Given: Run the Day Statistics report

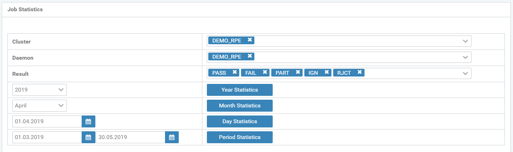Looking at the screenshot, I should [240, 121].
